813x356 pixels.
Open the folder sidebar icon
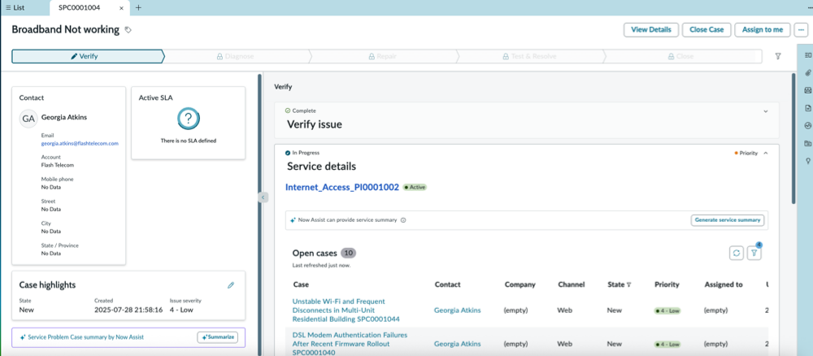pos(807,144)
